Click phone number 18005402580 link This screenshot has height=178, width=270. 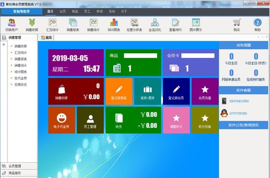click(x=239, y=101)
